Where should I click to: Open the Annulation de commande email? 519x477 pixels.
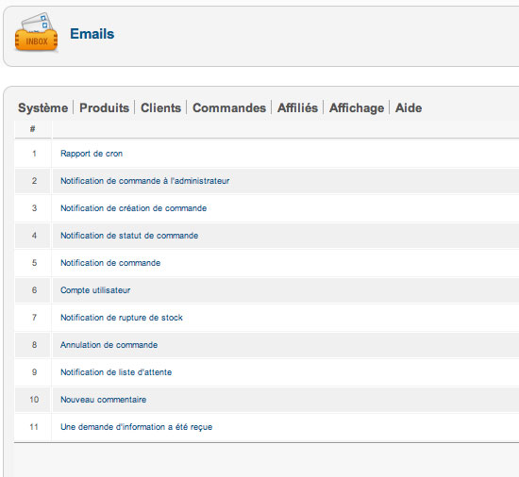[x=109, y=345]
